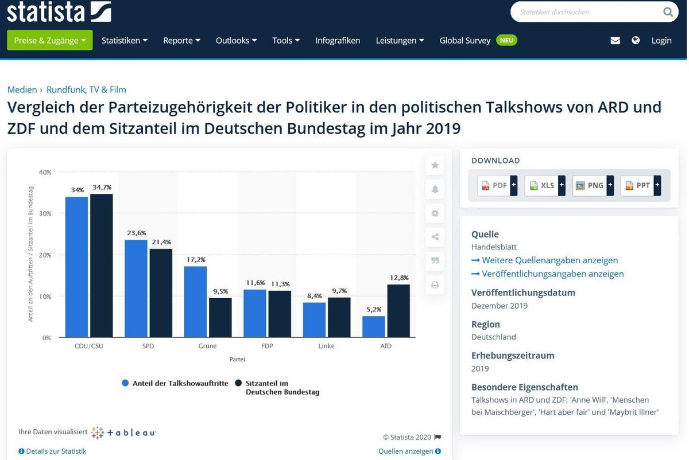
Task: Open chart settings gear icon
Action: point(435,213)
